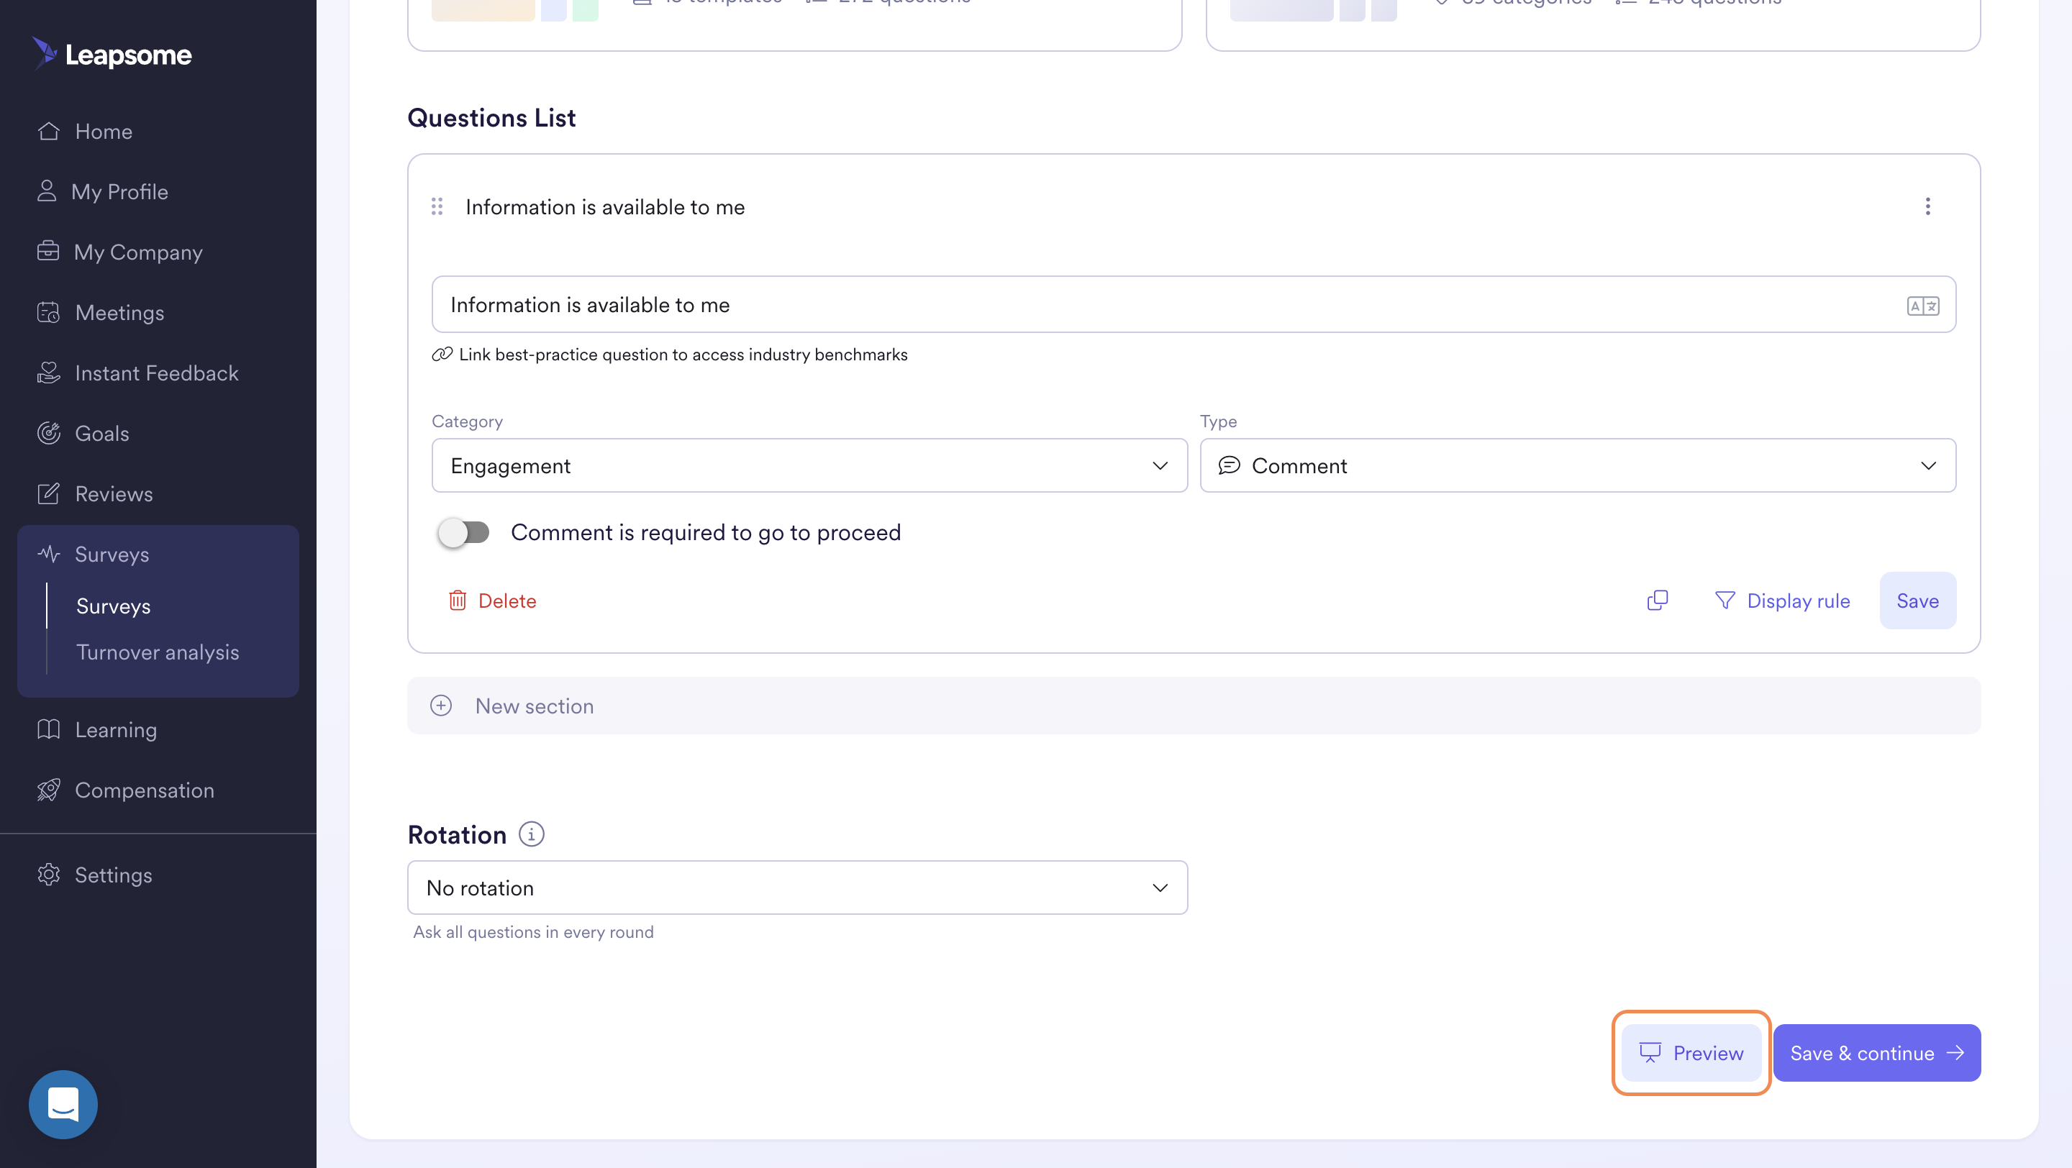
Task: Click the Goals target icon
Action: (48, 432)
